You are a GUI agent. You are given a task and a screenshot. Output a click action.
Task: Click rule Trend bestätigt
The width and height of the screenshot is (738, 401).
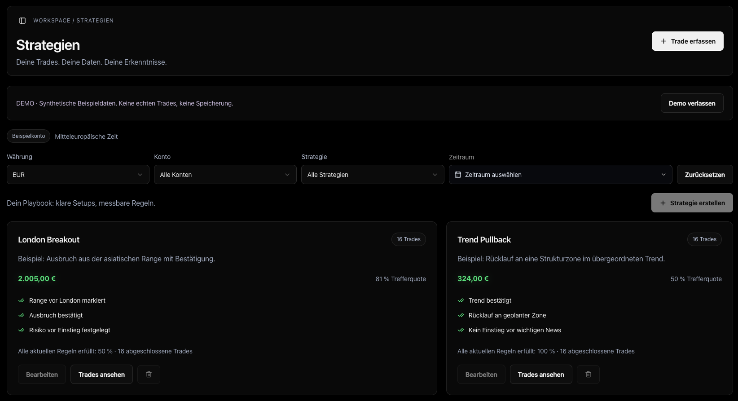click(x=490, y=300)
